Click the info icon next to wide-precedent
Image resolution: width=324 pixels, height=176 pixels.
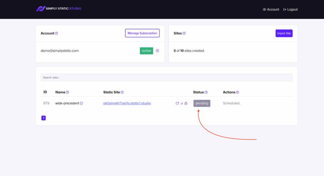coord(81,103)
